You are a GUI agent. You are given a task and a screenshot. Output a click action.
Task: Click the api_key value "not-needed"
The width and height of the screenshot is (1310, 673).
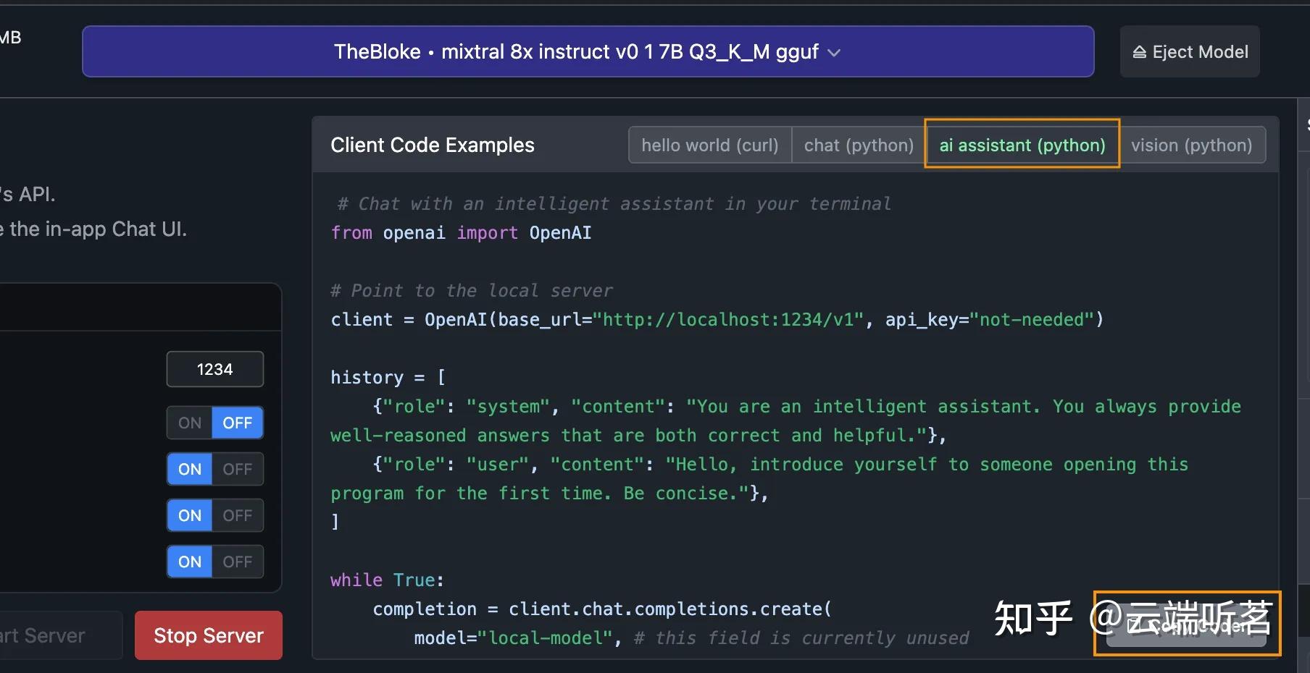click(1032, 320)
